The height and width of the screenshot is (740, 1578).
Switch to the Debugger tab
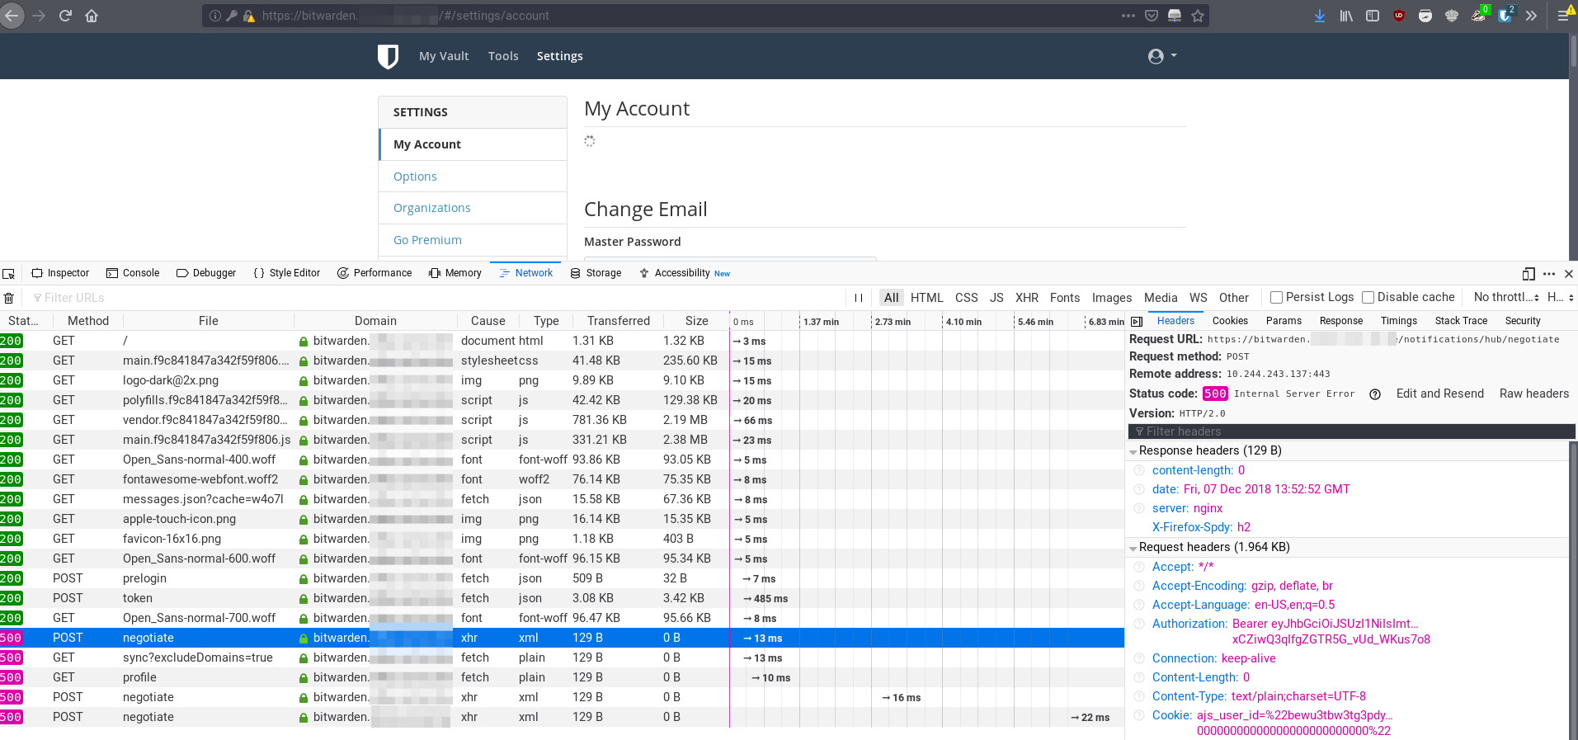tap(206, 273)
